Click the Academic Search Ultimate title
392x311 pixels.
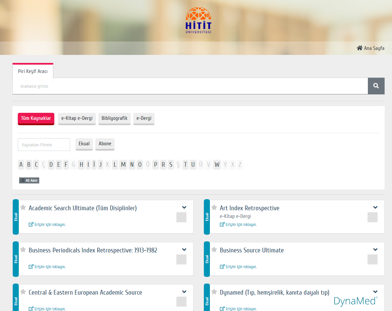coord(83,208)
